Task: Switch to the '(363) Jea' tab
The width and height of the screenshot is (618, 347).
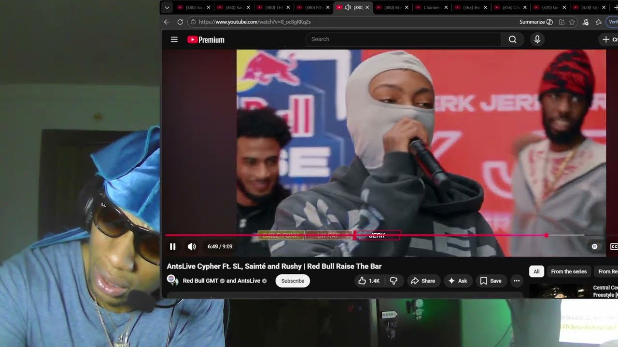Action: (471, 7)
